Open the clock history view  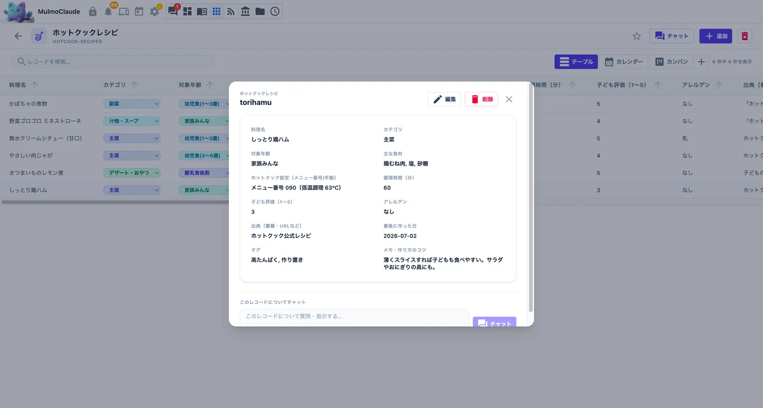[275, 11]
